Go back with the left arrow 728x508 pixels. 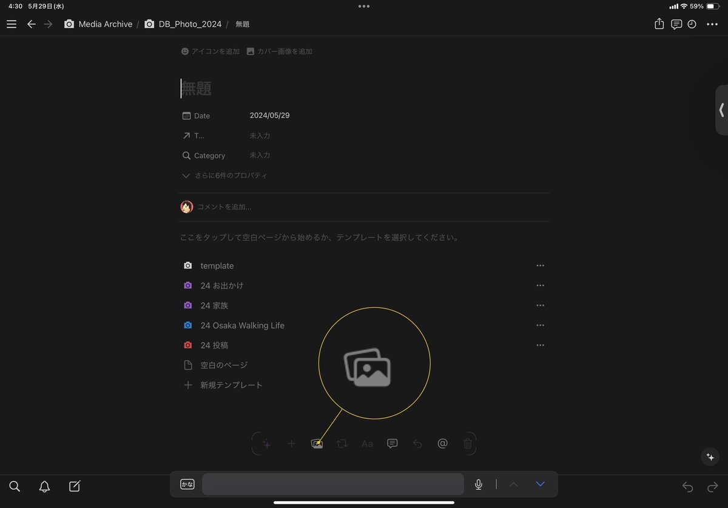pyautogui.click(x=32, y=24)
